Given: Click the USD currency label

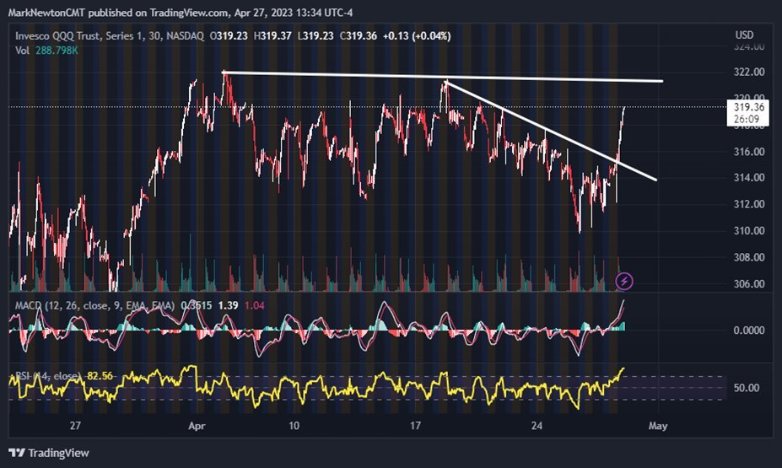Looking at the screenshot, I should pyautogui.click(x=744, y=35).
